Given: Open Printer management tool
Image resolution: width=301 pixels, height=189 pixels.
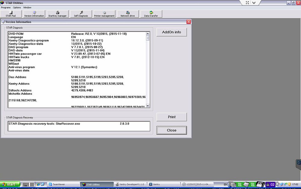Looking at the screenshot, I should (x=104, y=14).
